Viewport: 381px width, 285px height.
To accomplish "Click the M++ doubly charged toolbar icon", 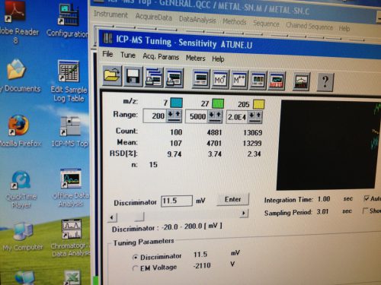I will [x=239, y=81].
